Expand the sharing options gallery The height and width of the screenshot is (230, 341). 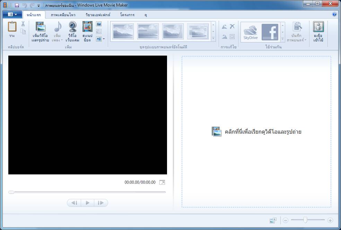point(282,39)
